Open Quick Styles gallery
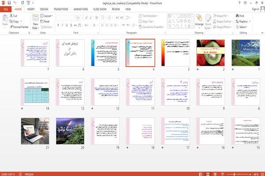 pyautogui.click(x=208, y=22)
